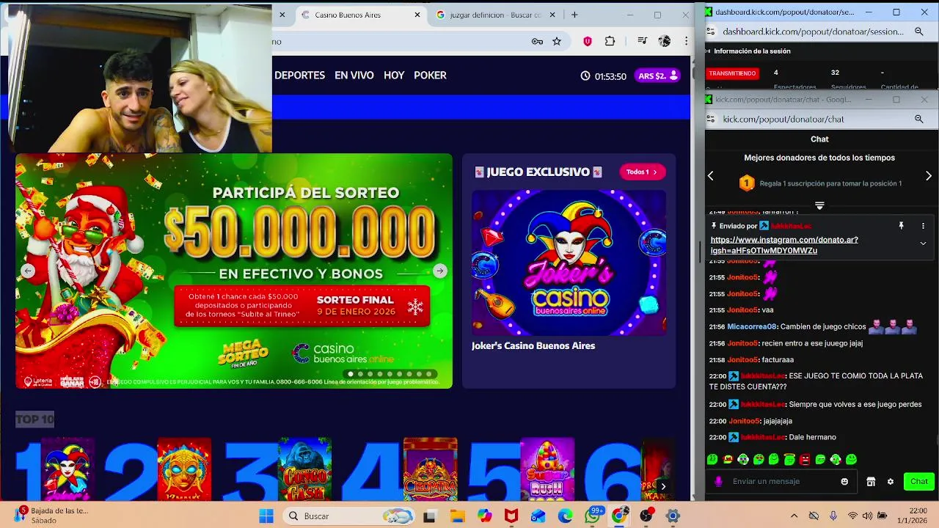
Task: Click the 'facturaaa' chat message
Action: [778, 360]
